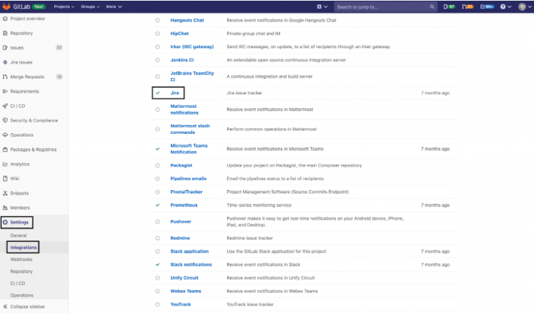Screen dimensions: 534x328
Task: Open the JetBrains TeamCity CI link
Action: [x=192, y=76]
